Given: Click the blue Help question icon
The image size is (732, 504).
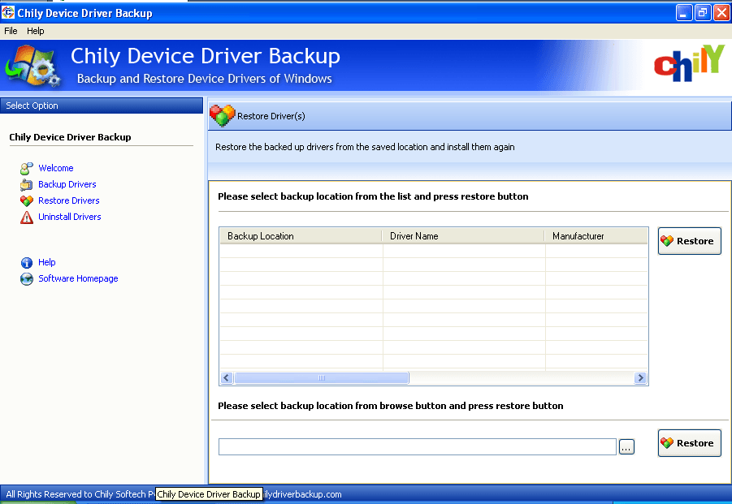Looking at the screenshot, I should [x=26, y=263].
